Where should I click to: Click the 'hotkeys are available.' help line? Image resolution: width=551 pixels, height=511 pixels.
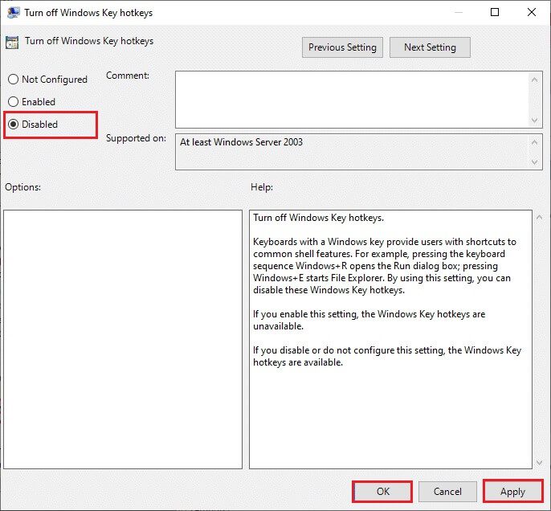click(298, 362)
